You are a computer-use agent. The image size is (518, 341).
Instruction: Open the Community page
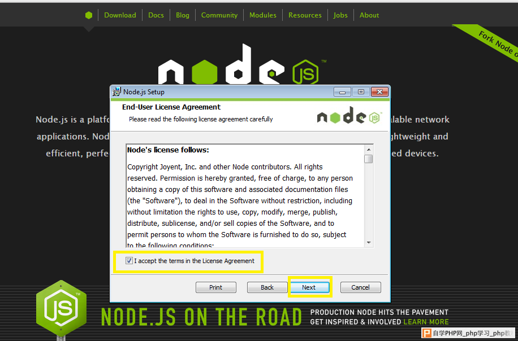[219, 15]
